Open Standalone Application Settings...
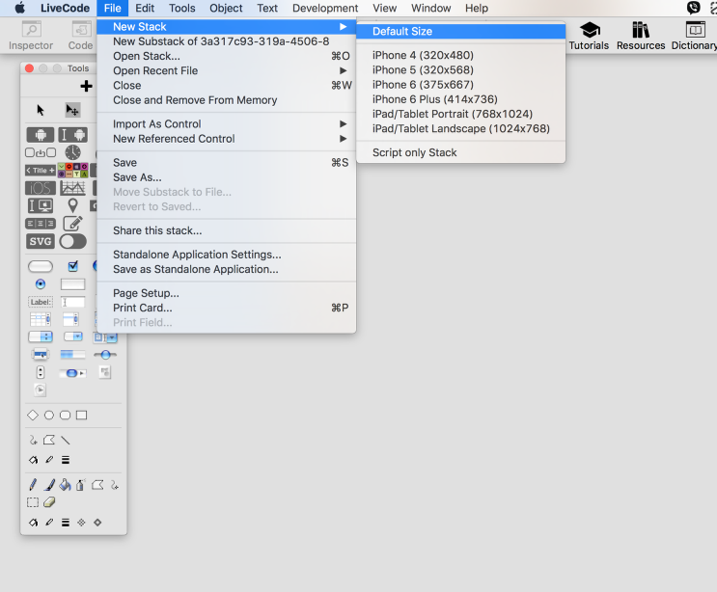Screen dimensions: 717x592 [227, 255]
